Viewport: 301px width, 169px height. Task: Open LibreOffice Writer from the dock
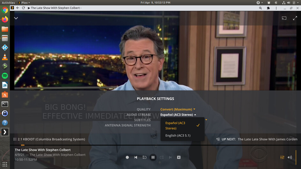click(5, 85)
